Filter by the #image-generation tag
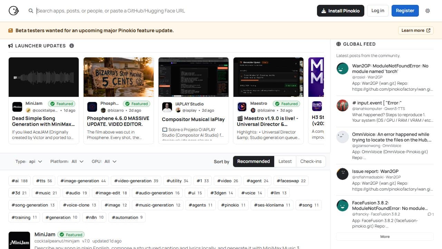 83,181
